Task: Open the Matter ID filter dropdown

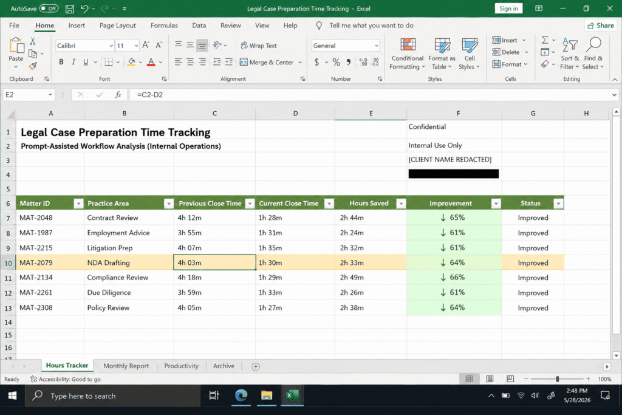Action: point(78,204)
